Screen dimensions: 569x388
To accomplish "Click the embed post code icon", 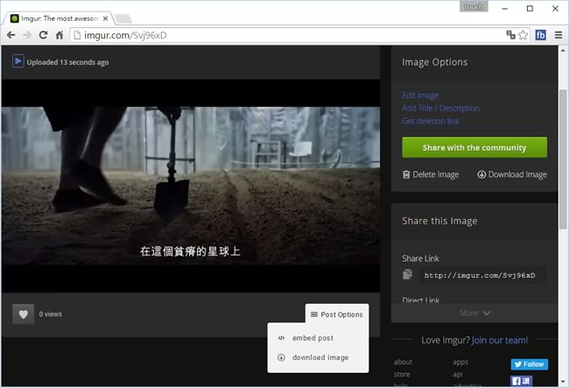I will tap(281, 338).
